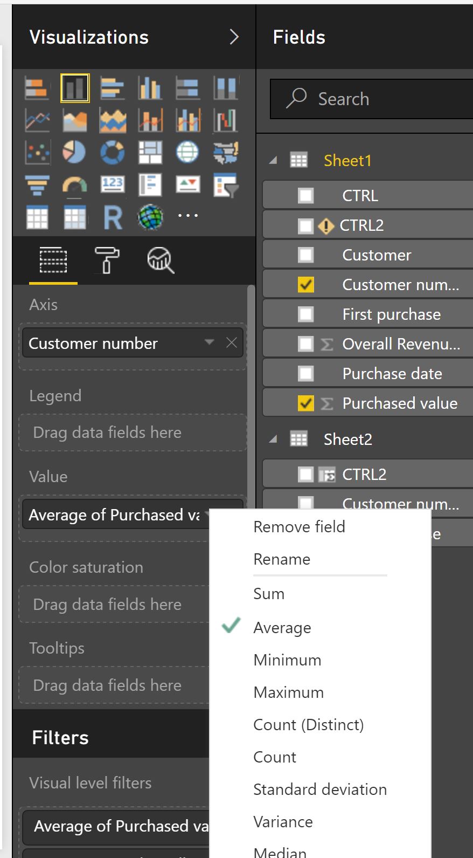Viewport: 473px width, 858px height.
Task: Uncheck Customer number field in Sheet1
Action: tap(306, 284)
